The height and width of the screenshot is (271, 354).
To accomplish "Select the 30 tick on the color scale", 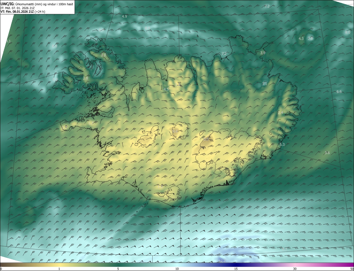I will 295,269.
